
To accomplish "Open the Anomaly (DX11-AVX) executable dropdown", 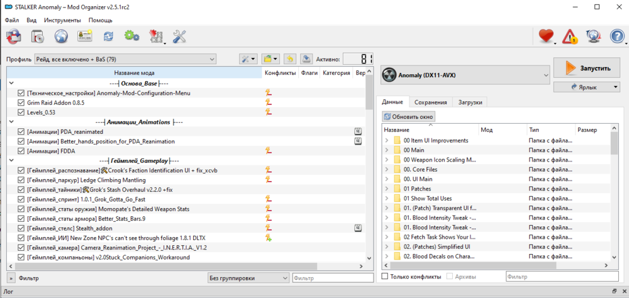I will [x=465, y=75].
